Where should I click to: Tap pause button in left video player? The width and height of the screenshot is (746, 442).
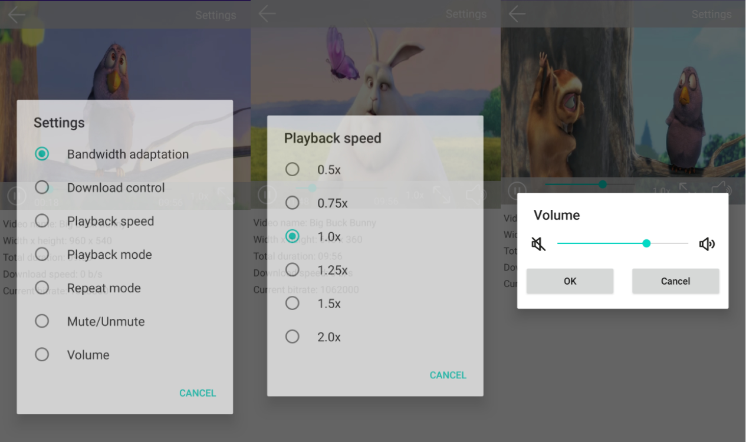[17, 195]
